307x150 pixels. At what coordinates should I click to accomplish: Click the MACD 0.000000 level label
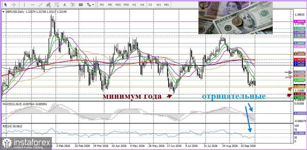(300, 113)
